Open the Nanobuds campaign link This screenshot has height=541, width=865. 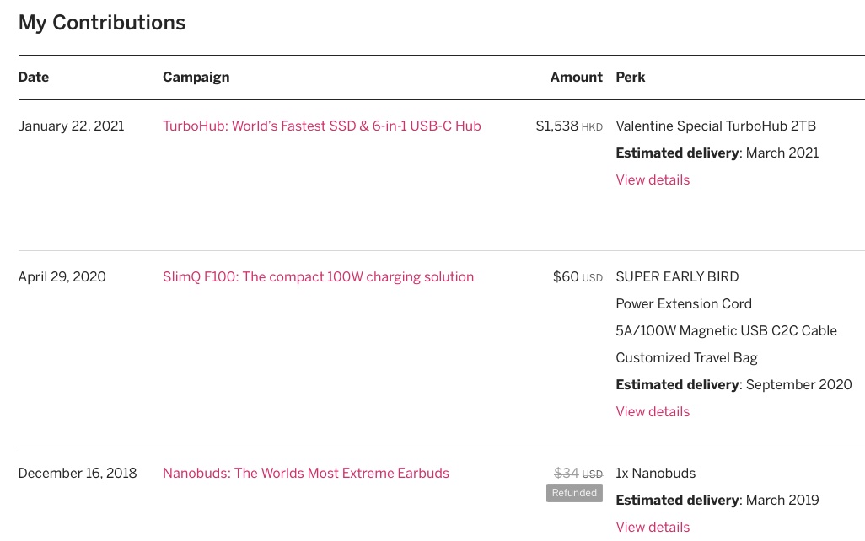click(x=306, y=474)
